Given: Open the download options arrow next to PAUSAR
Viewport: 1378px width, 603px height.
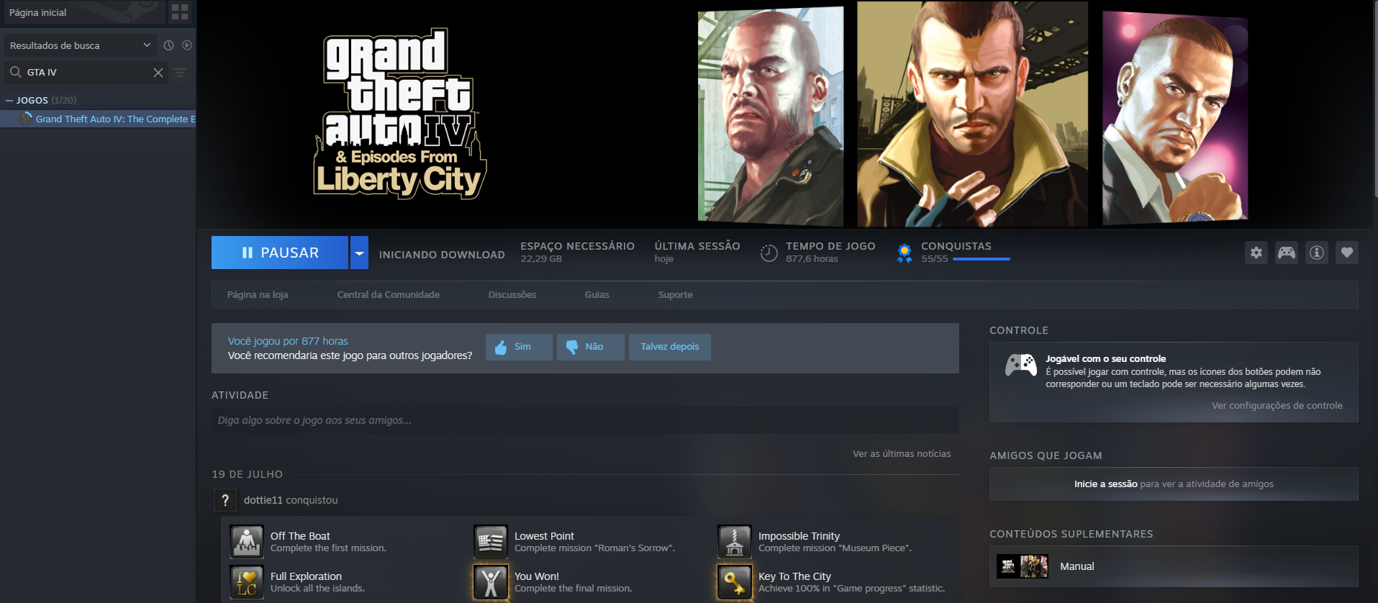Looking at the screenshot, I should click(x=359, y=253).
